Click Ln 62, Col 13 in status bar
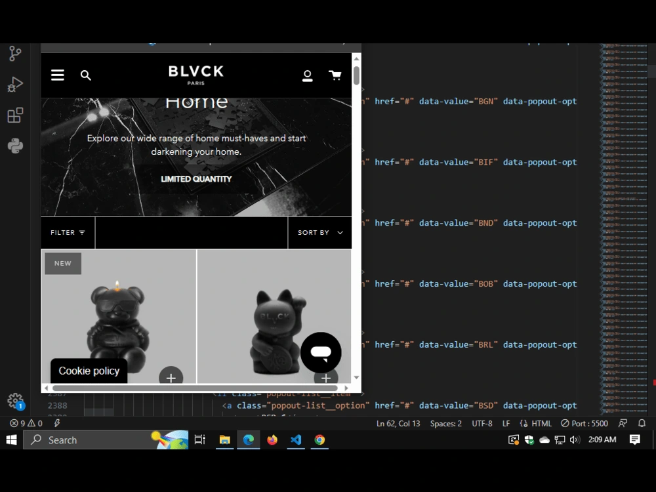Screen dimensions: 656x492 398,423
